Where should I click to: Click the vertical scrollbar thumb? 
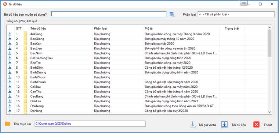(269, 43)
